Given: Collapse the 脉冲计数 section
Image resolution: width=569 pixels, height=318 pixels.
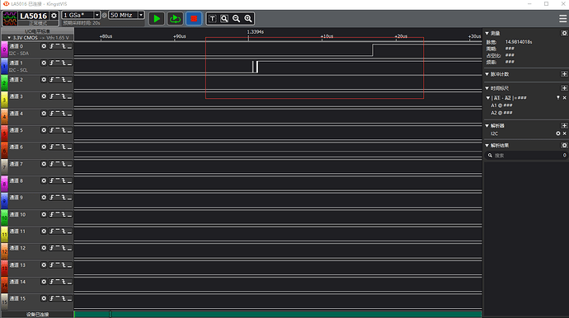Looking at the screenshot, I should (x=487, y=74).
